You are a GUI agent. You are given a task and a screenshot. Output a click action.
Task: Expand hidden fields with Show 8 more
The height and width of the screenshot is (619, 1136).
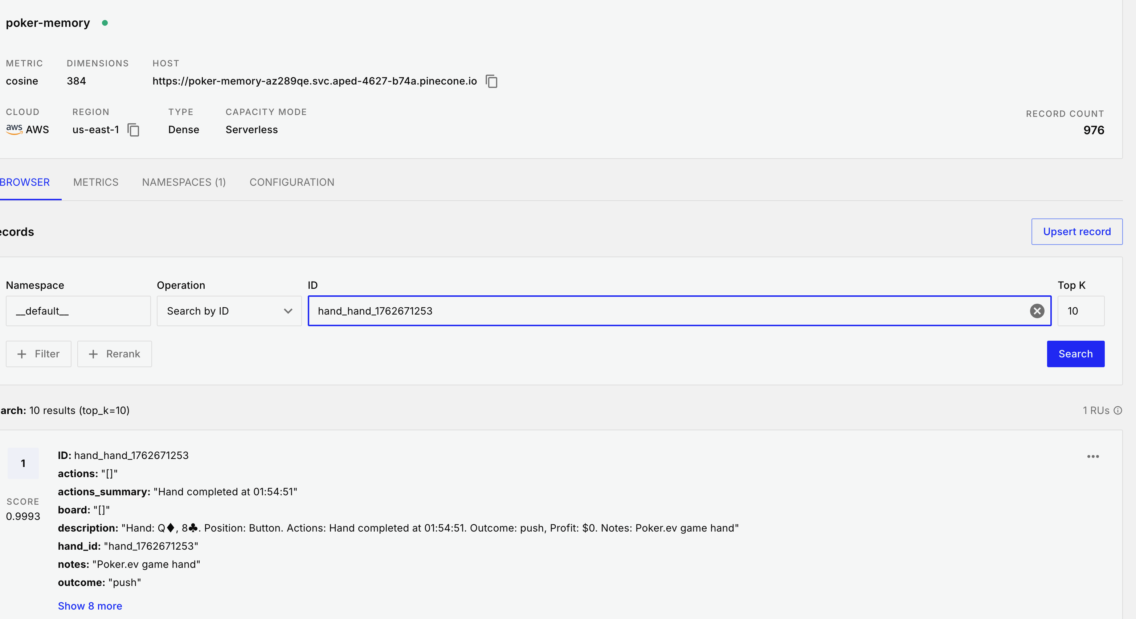pyautogui.click(x=90, y=606)
